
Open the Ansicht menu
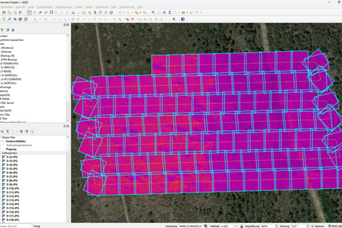click(21, 7)
